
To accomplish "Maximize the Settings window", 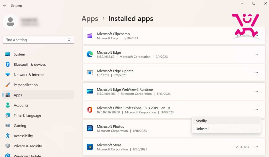I will [x=254, y=3].
